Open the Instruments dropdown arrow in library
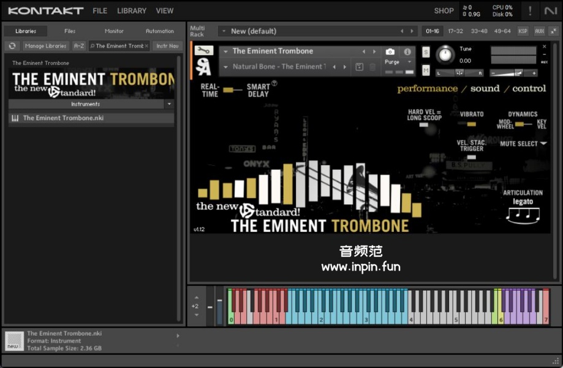Screen dimensions: 563x368 coord(169,104)
